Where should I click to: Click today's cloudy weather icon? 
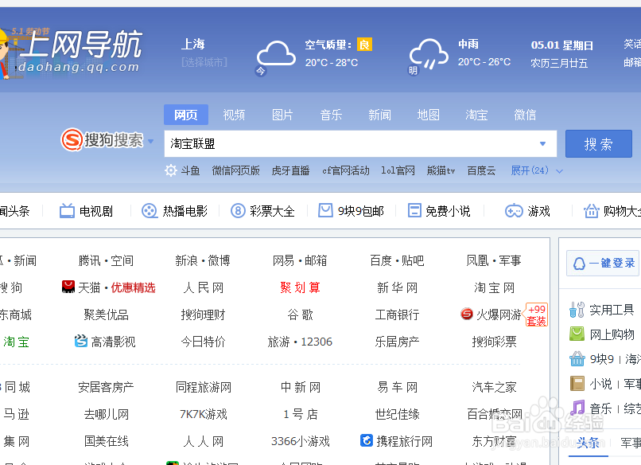[x=276, y=53]
